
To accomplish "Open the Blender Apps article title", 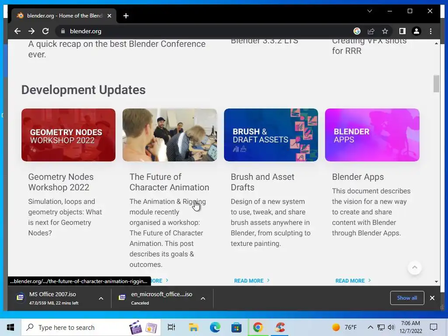I will (x=358, y=177).
